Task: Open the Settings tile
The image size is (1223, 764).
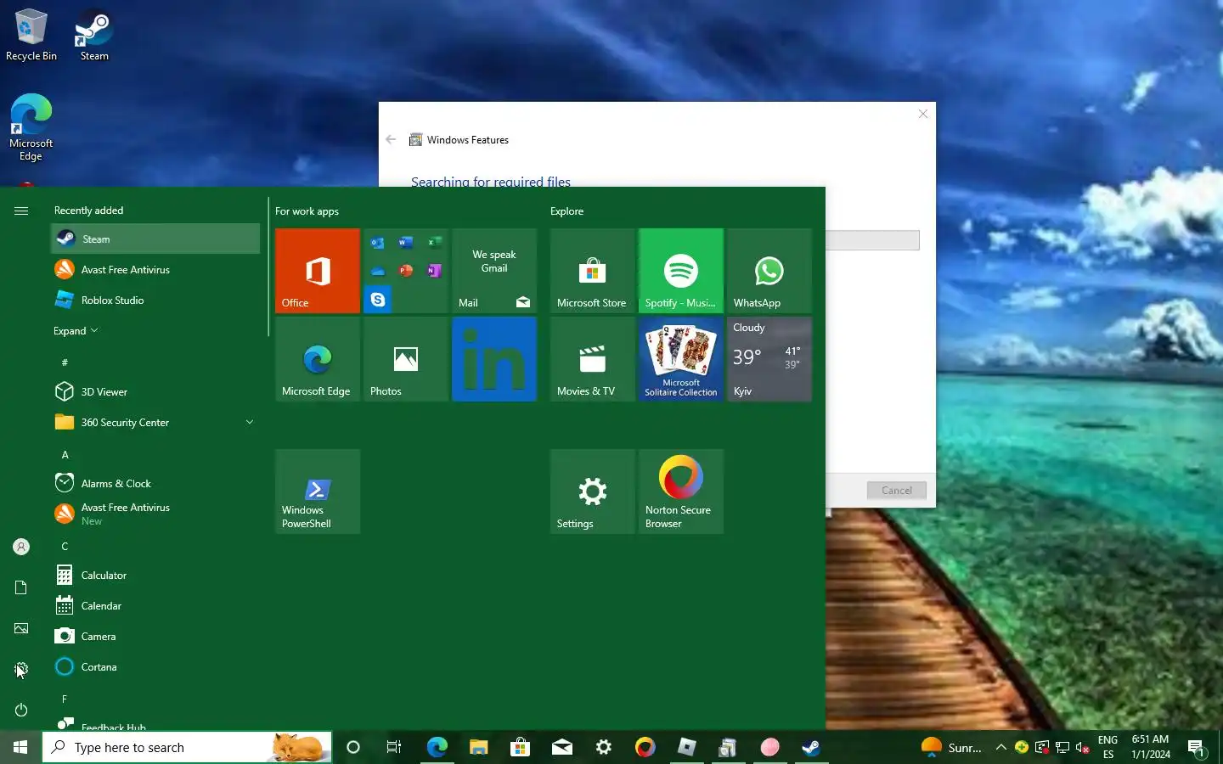Action: tap(593, 492)
